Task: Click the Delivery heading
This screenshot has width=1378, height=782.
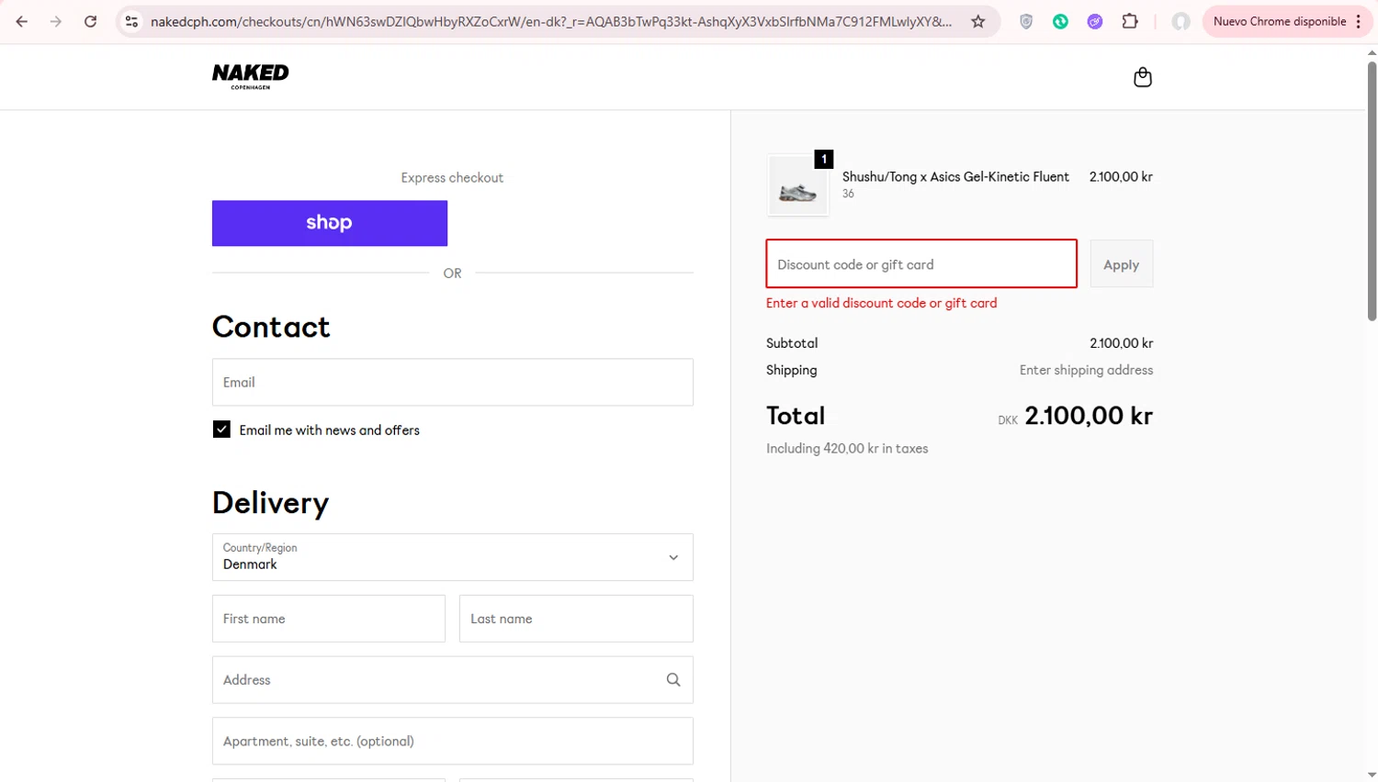Action: point(270,503)
